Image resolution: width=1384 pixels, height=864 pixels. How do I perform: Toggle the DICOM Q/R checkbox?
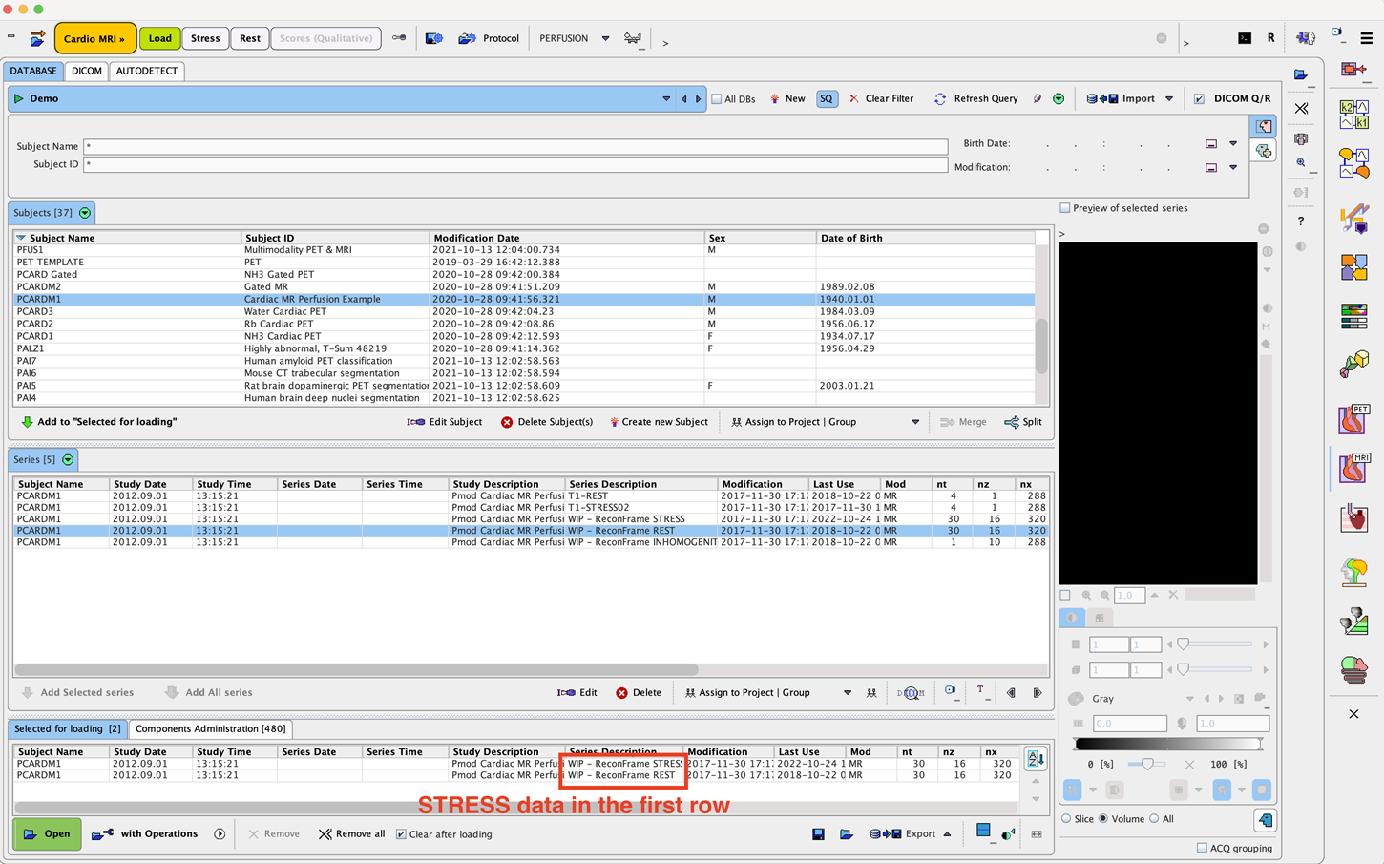click(x=1200, y=99)
